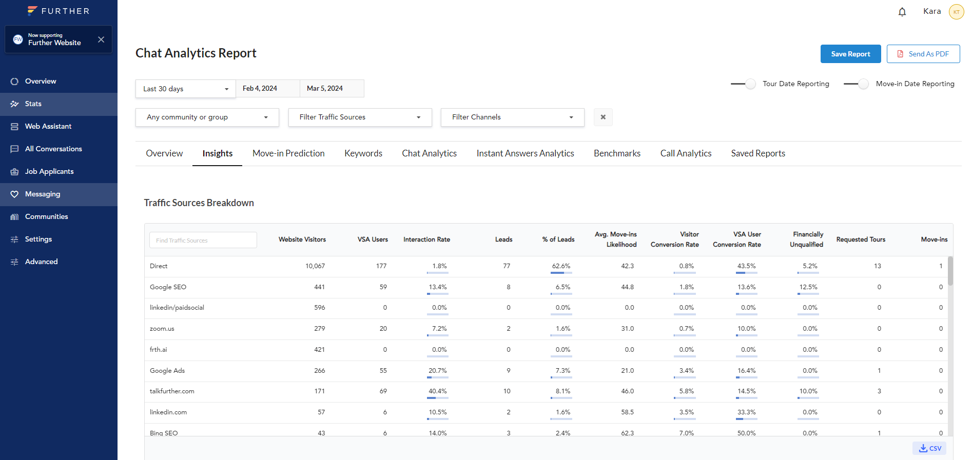This screenshot has width=972, height=460.
Task: Expand Filter Traffic Sources dropdown
Action: pos(360,117)
